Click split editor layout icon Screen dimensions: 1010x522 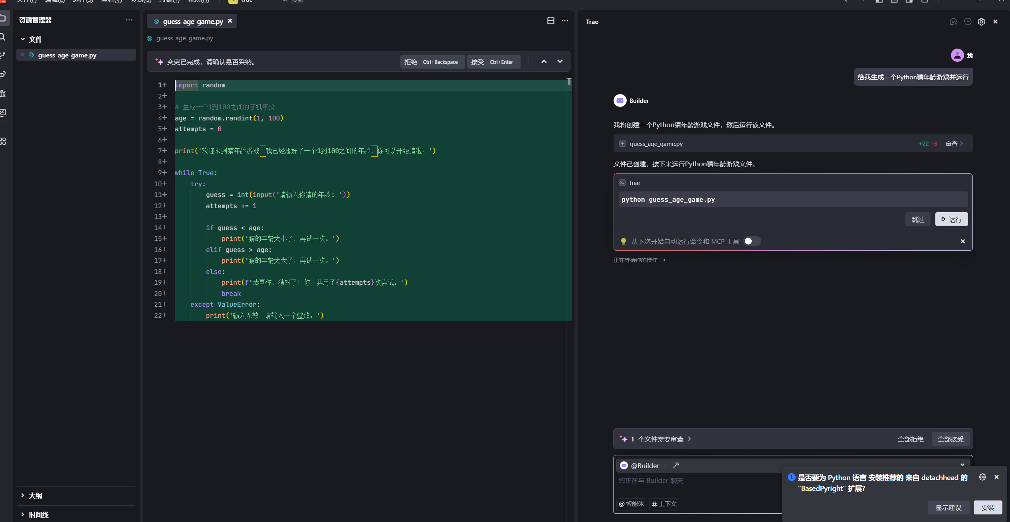(551, 21)
